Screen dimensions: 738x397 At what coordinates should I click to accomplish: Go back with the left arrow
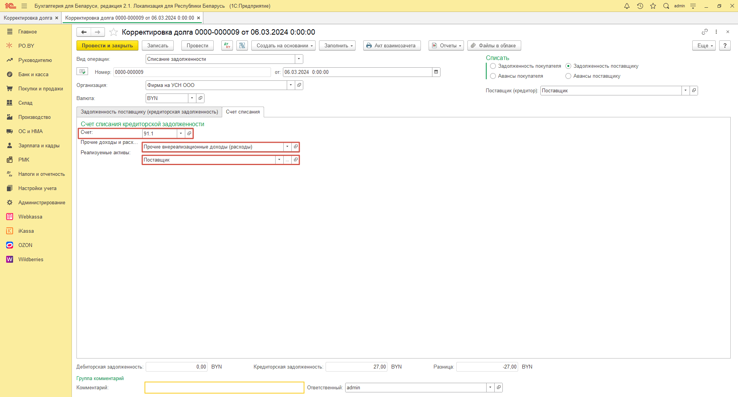[84, 32]
